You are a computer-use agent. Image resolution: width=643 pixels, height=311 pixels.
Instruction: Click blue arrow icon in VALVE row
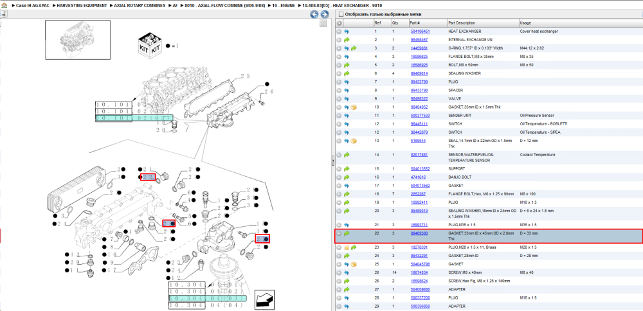[x=347, y=99]
